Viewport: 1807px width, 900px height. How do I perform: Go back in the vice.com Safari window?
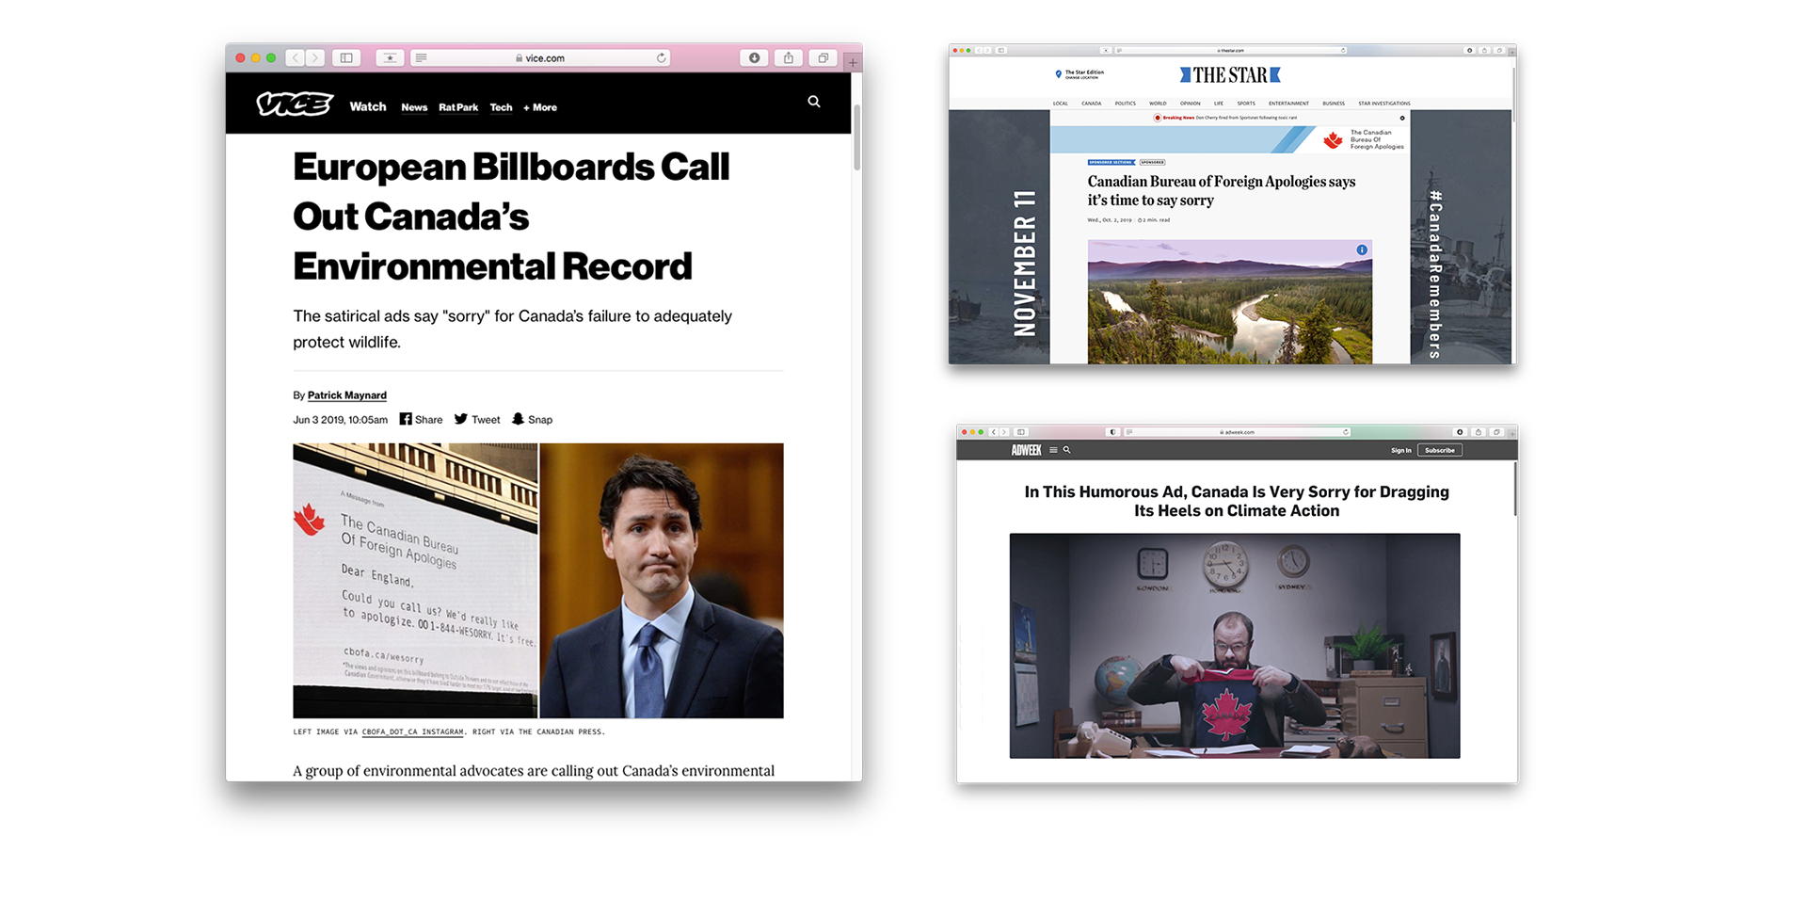tap(296, 57)
